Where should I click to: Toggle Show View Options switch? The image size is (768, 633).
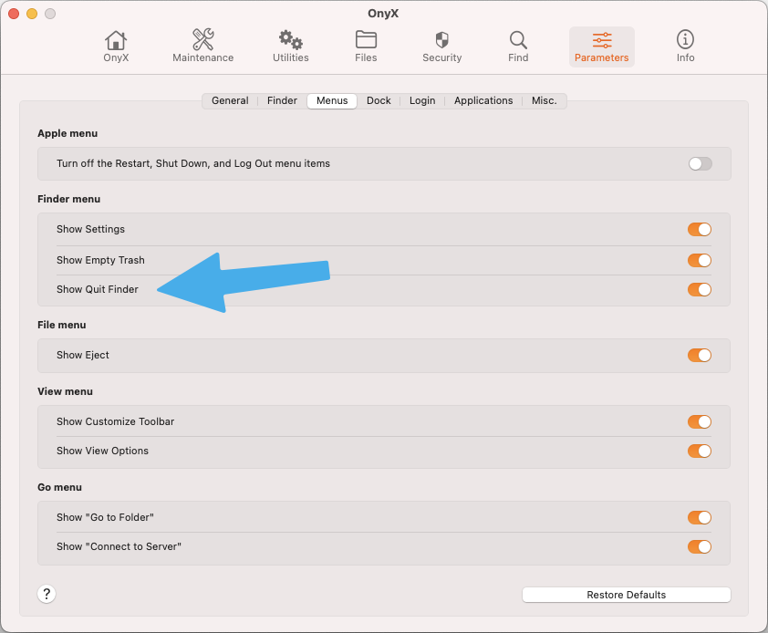700,451
